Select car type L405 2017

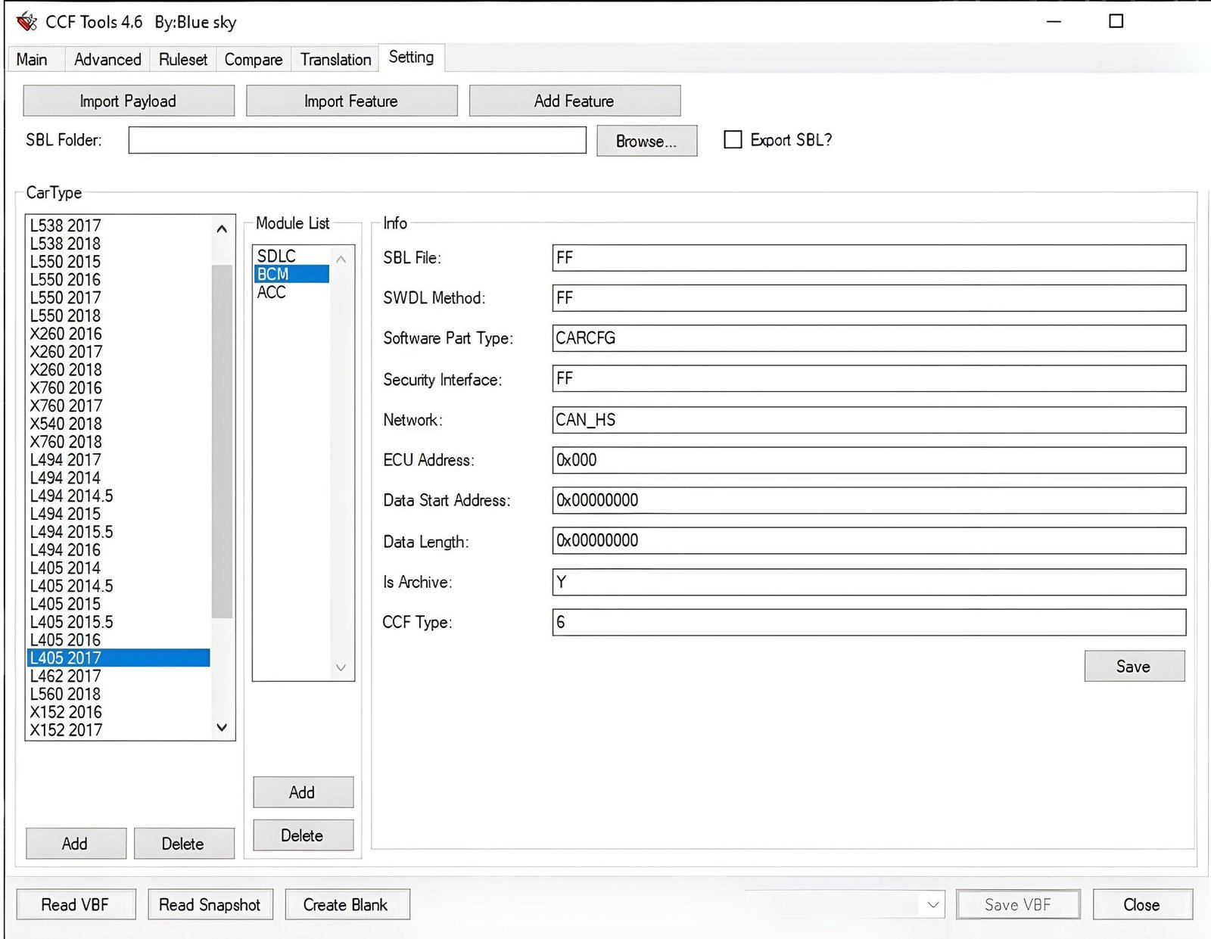(x=119, y=658)
